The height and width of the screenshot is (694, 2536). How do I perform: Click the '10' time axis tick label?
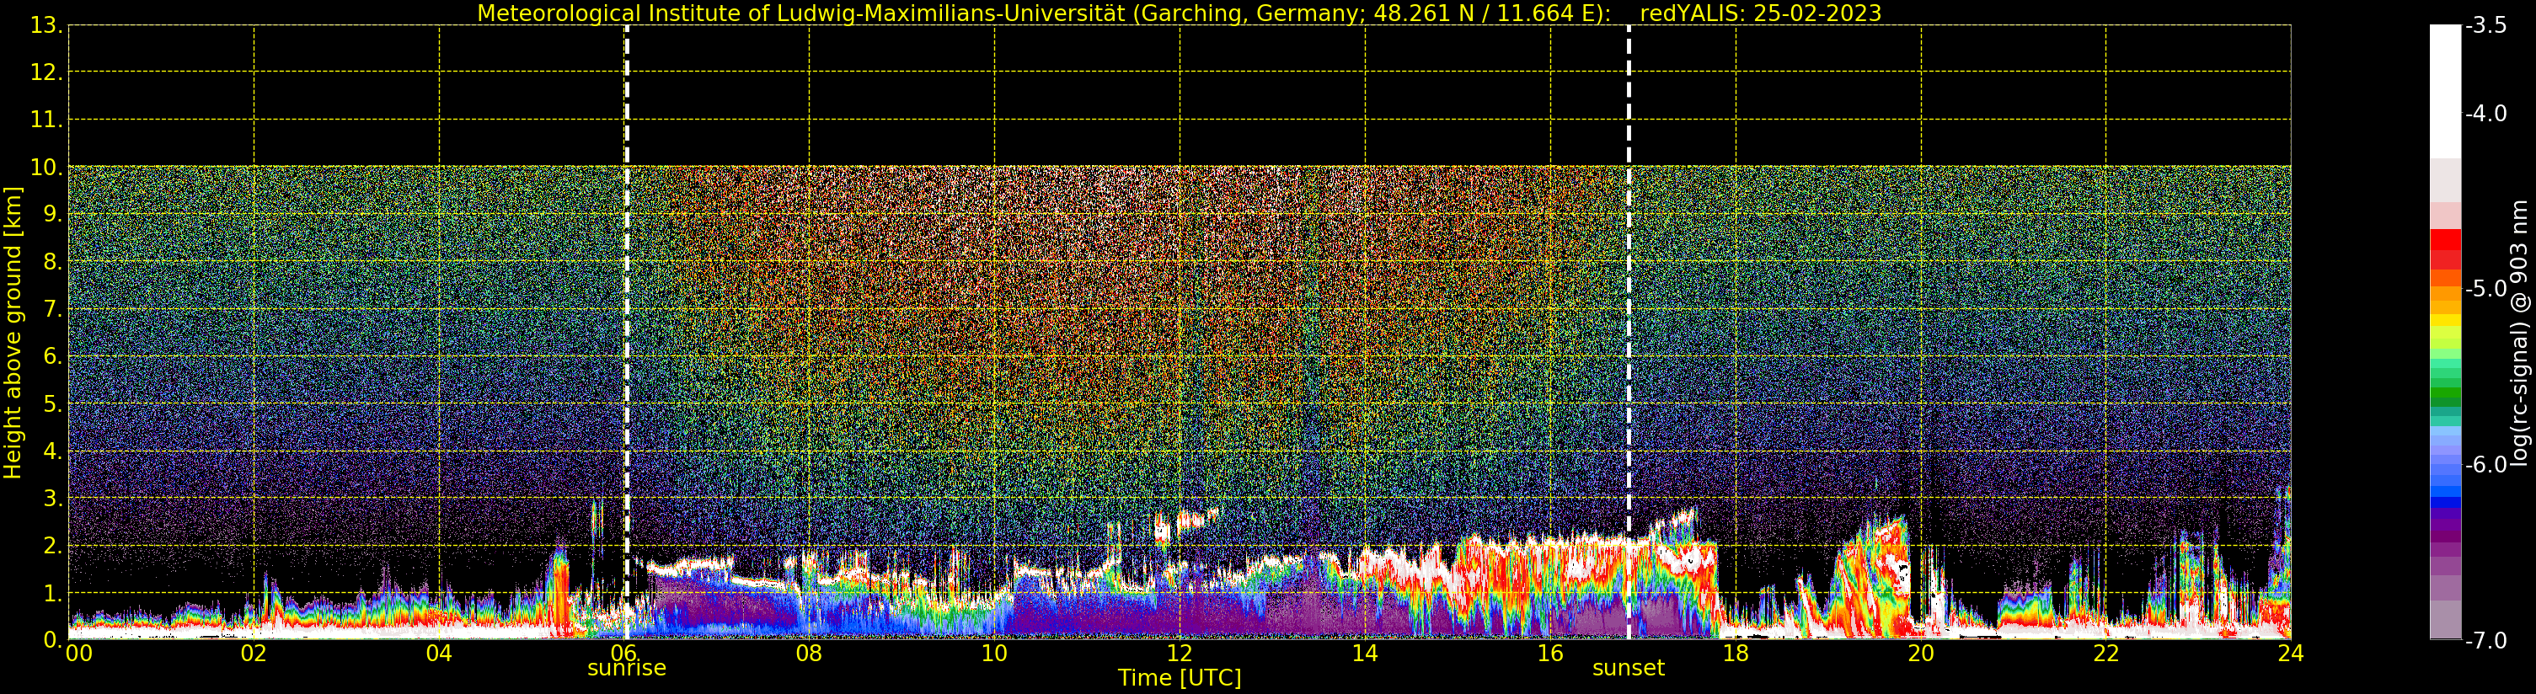coord(994,654)
